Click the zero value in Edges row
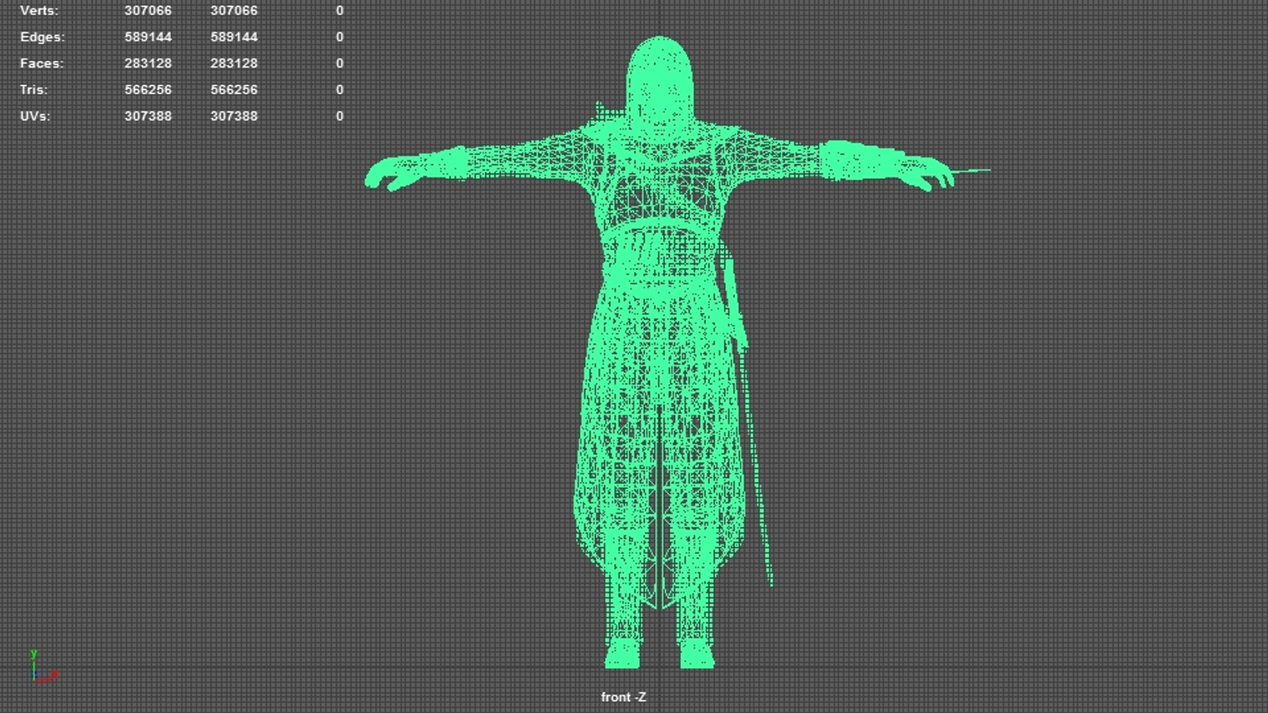This screenshot has height=713, width=1268. [339, 37]
